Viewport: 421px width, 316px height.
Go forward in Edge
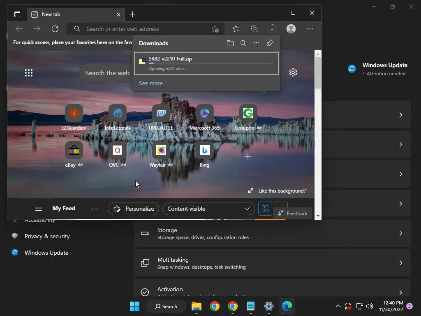click(x=37, y=29)
